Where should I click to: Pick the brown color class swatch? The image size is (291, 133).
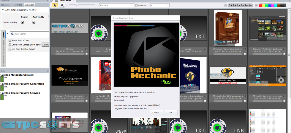(x=279, y=5)
